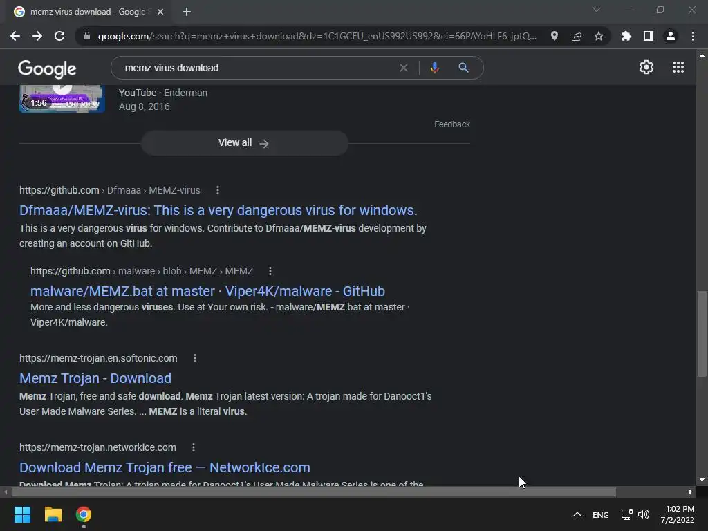The image size is (708, 531).
Task: Open options for the softonic.com result
Action: click(x=194, y=358)
